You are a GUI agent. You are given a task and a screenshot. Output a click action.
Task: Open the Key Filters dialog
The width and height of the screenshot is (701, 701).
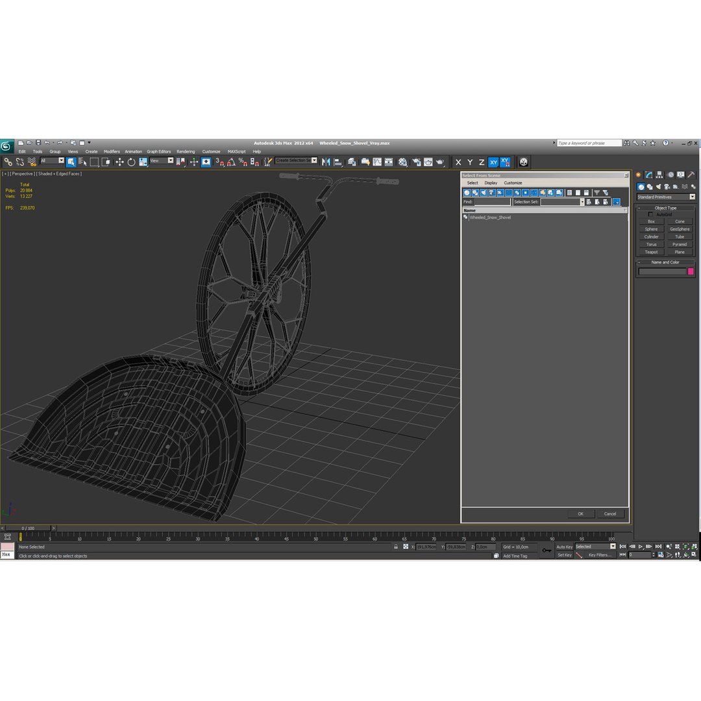coord(600,555)
